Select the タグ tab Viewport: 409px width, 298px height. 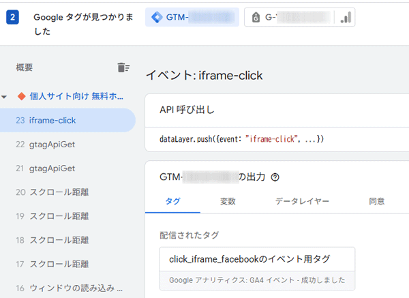click(172, 201)
